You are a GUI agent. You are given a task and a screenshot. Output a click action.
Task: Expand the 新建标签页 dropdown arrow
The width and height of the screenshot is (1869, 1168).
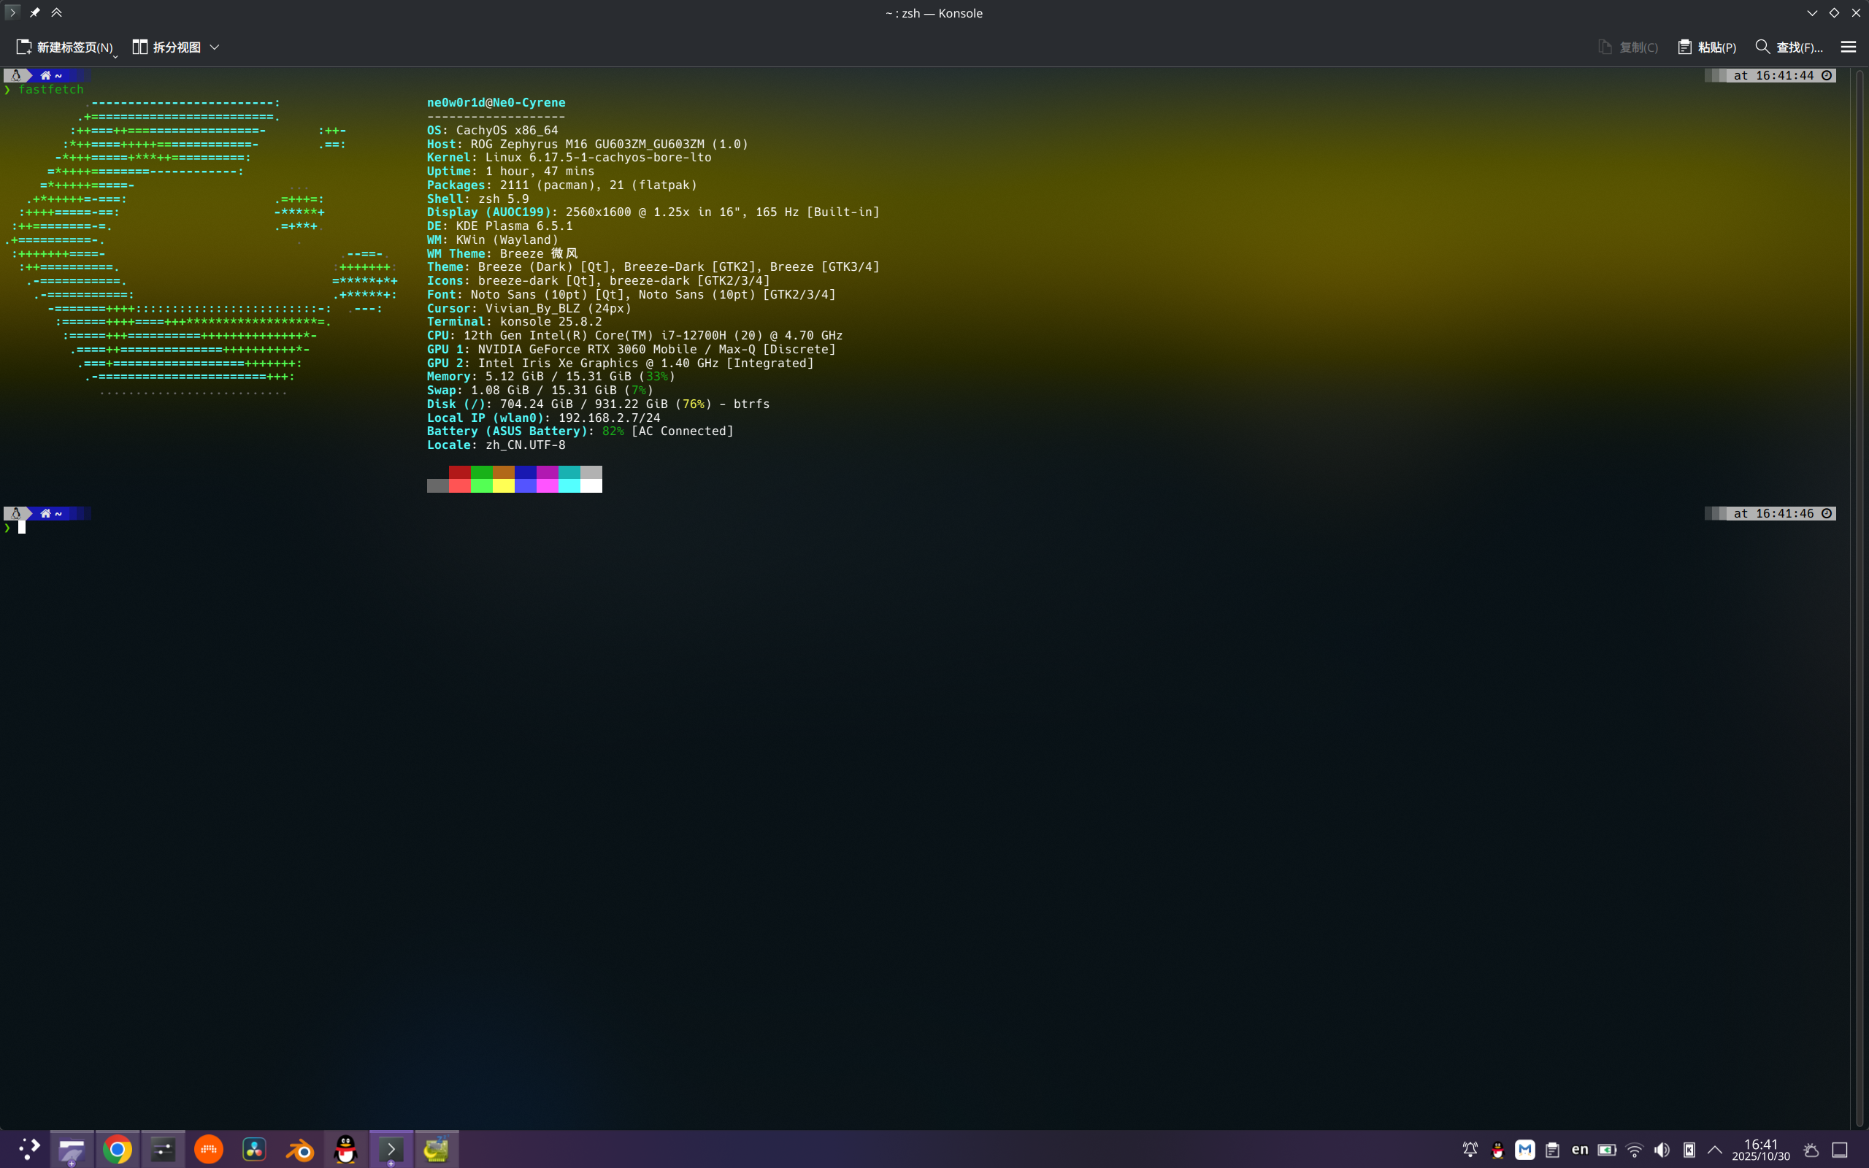click(x=115, y=55)
